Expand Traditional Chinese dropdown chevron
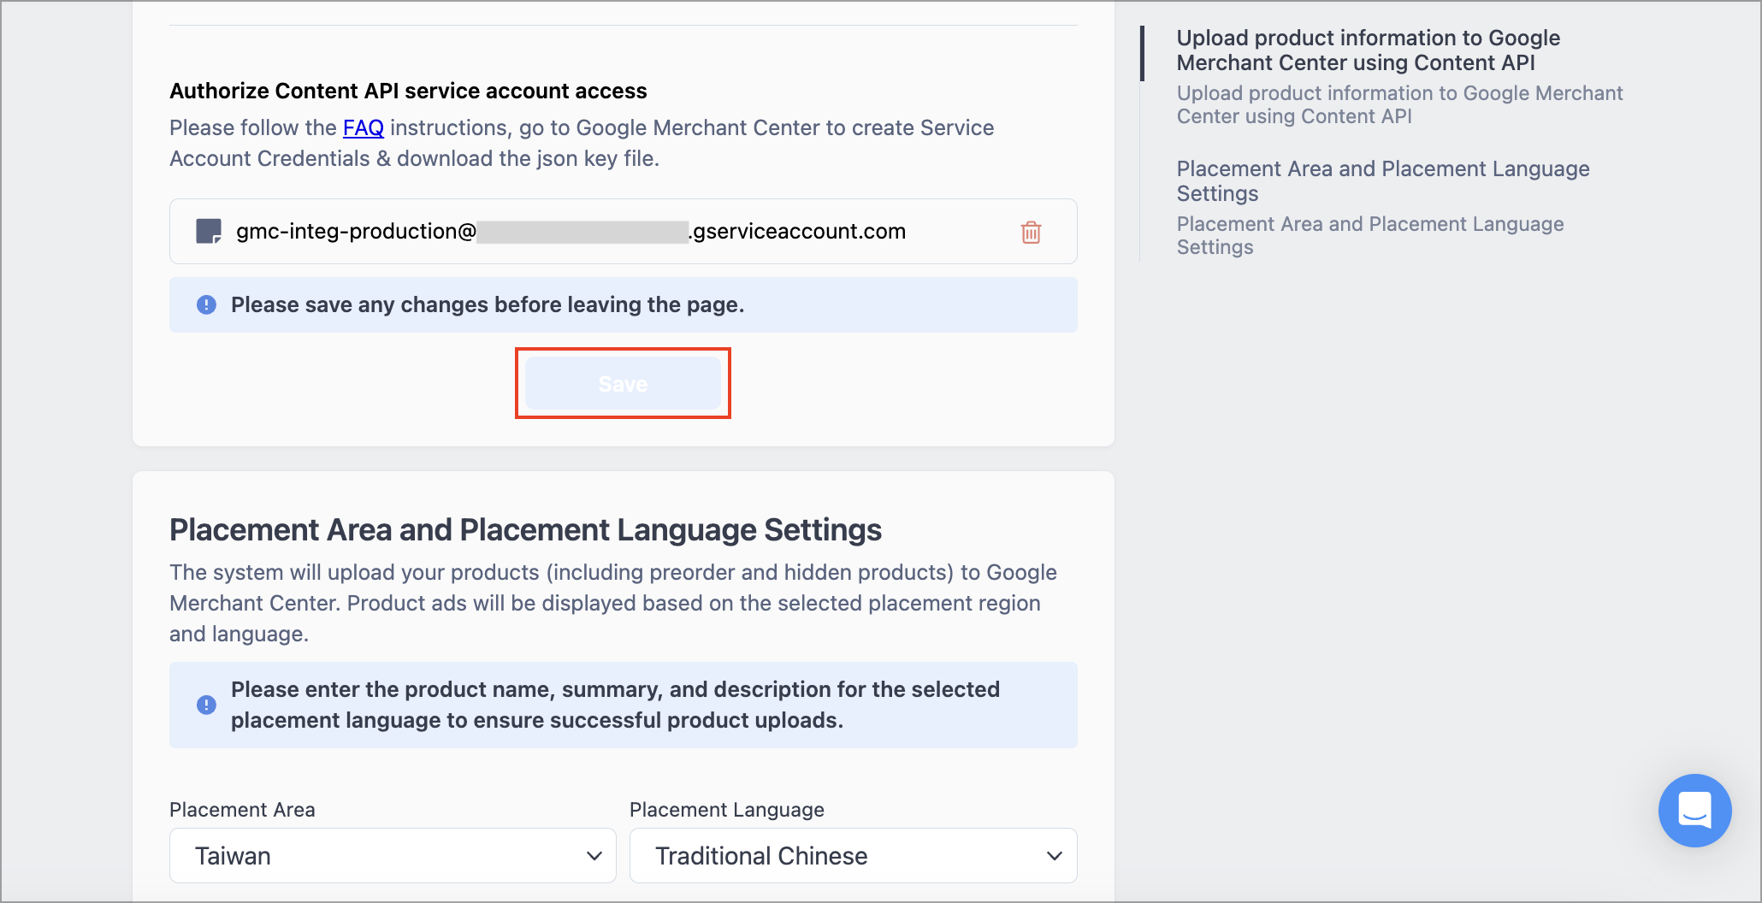Image resolution: width=1762 pixels, height=903 pixels. 1055,856
